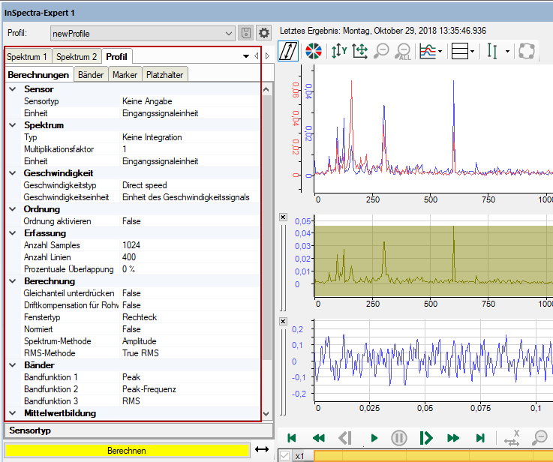Screen dimensions: 553x462
Task: Click the pan axes move icon
Action: click(360, 52)
